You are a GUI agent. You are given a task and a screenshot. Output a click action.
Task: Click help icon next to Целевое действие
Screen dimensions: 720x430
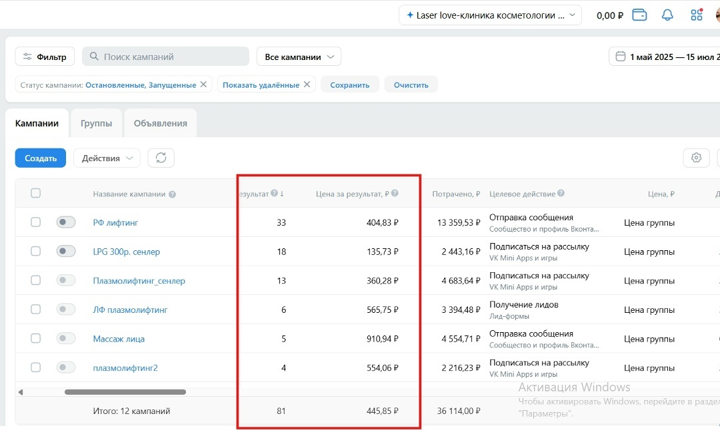561,194
